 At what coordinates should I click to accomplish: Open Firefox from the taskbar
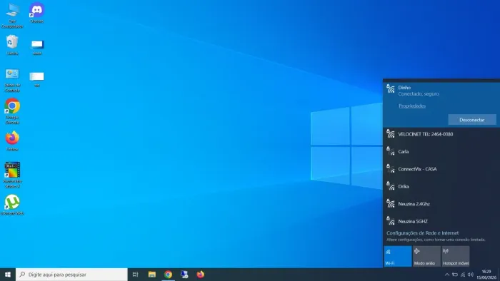point(200,275)
